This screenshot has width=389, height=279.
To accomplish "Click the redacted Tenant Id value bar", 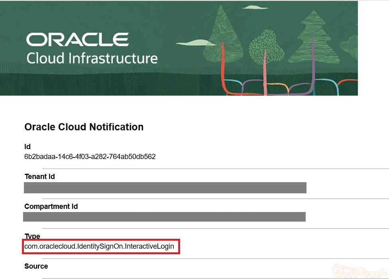I will click(x=165, y=188).
